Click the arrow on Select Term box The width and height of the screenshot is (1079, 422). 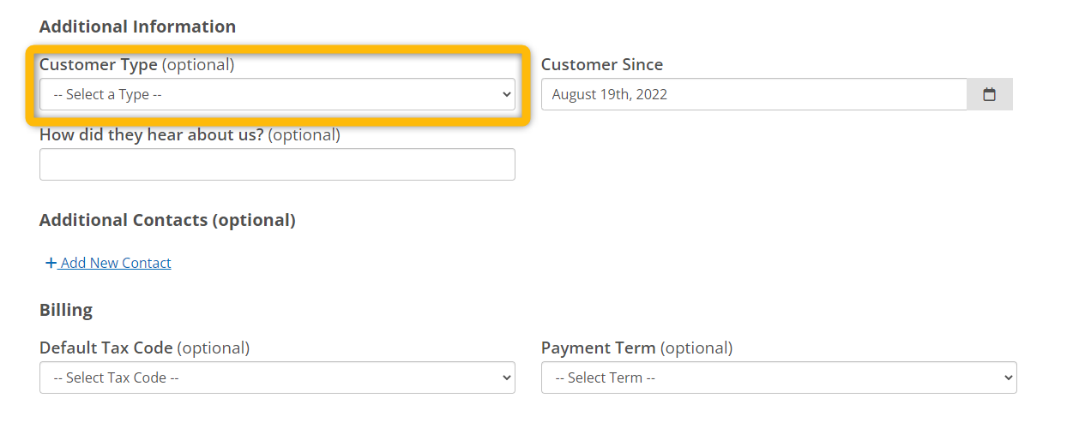[x=1008, y=377]
